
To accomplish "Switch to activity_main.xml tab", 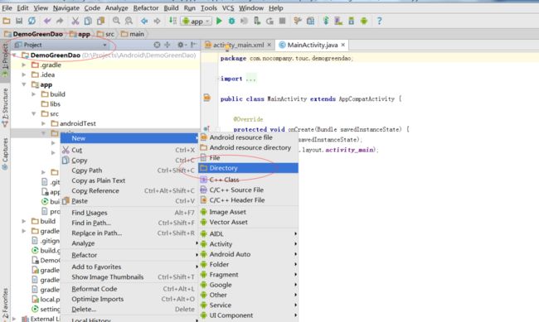I will [238, 45].
